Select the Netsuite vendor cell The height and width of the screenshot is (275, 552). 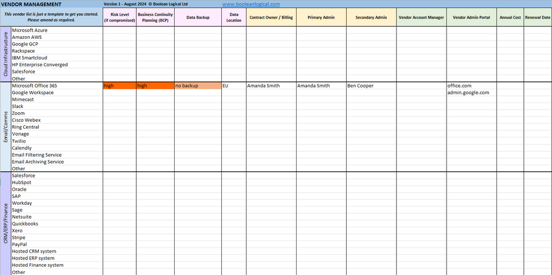pyautogui.click(x=57, y=217)
